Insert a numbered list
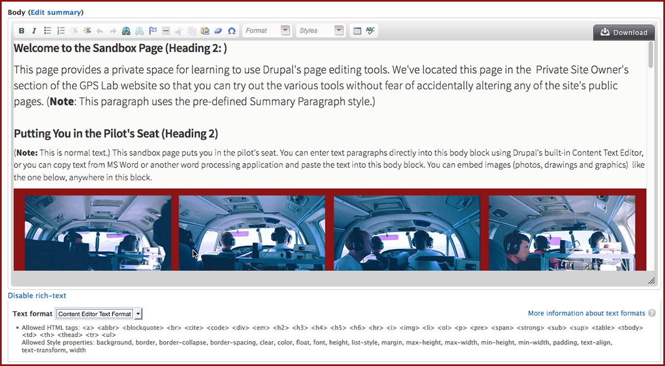Viewport: 665px width, 366px height. pos(61,31)
